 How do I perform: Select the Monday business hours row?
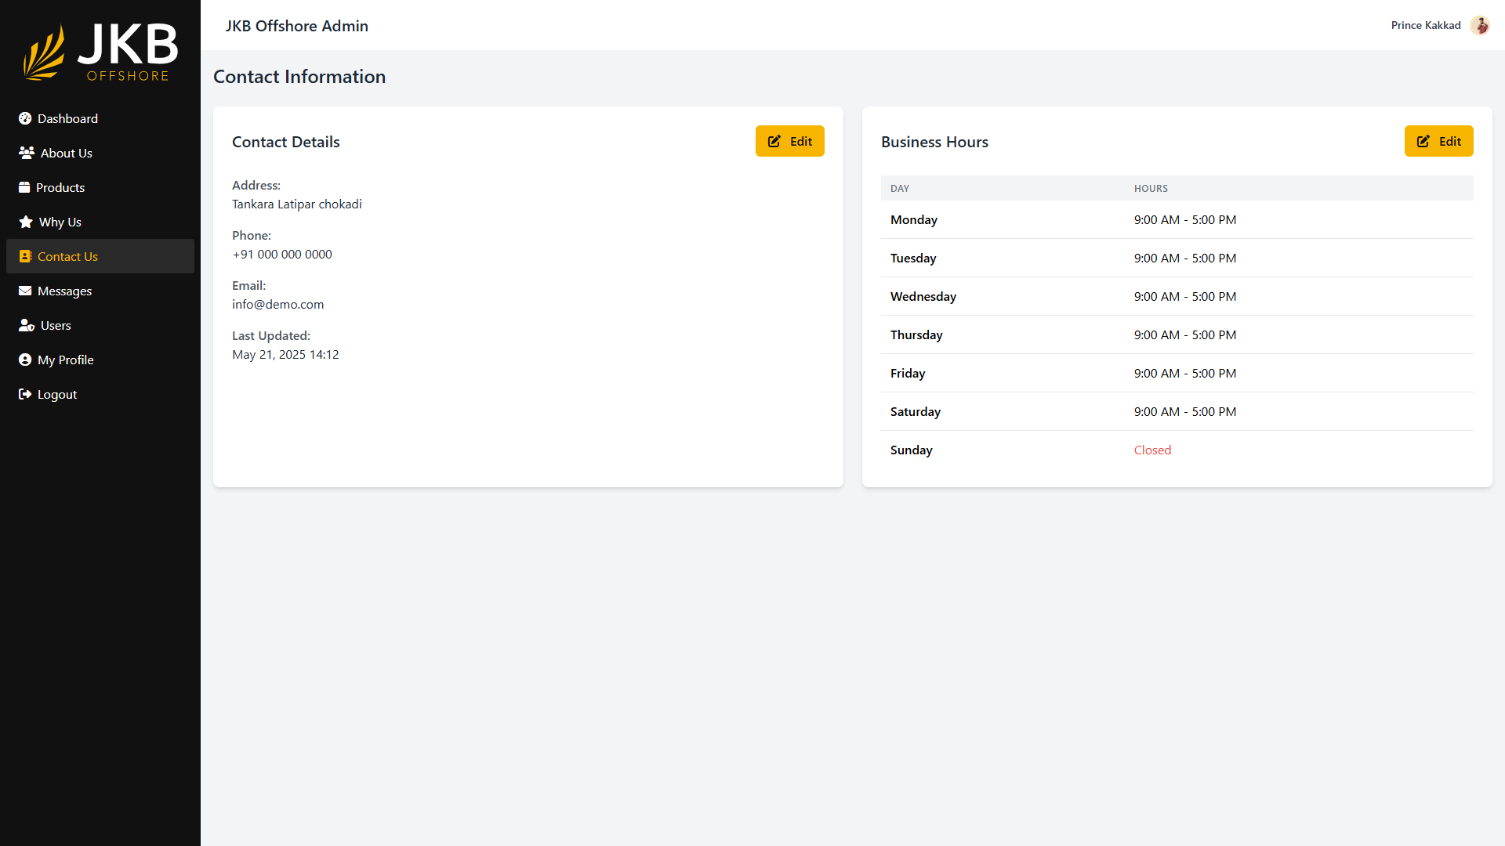(1176, 219)
